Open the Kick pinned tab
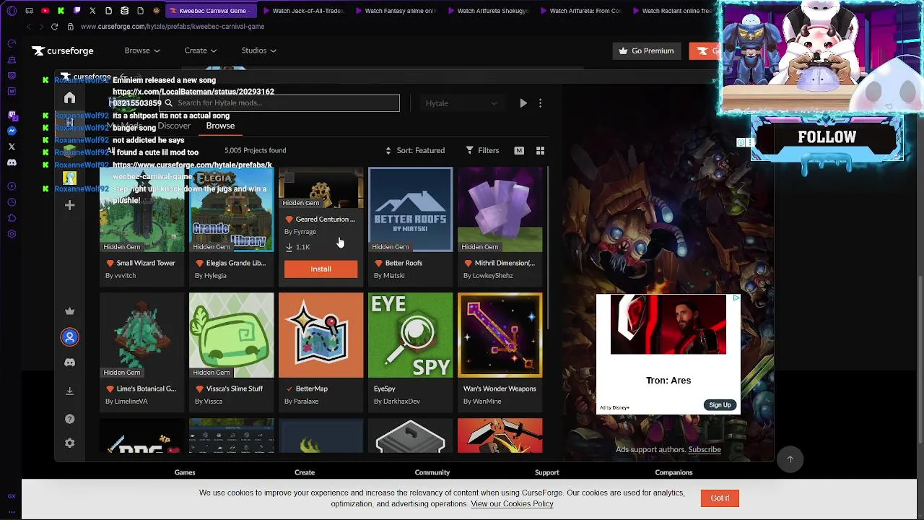Viewport: 924px width, 520px height. [x=61, y=11]
